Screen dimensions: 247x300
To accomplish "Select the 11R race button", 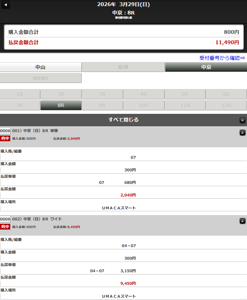I will 185,105.
